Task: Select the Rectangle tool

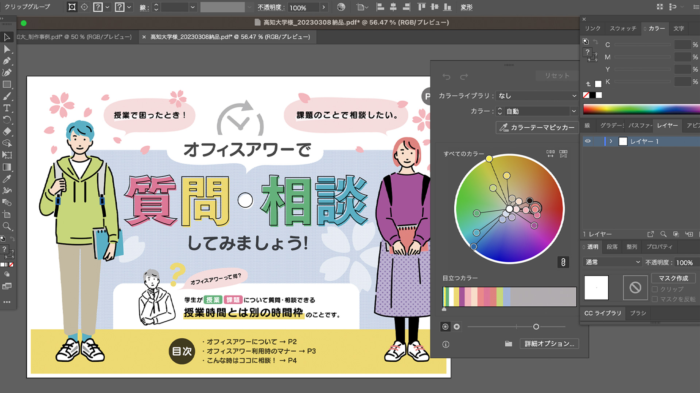Action: [7, 84]
